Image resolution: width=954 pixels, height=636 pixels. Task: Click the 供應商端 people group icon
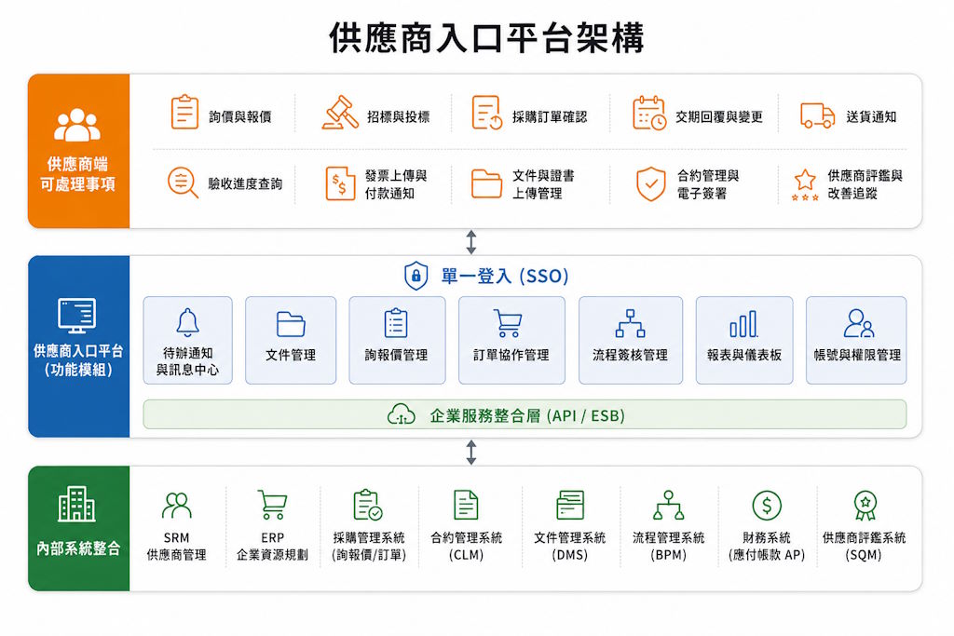click(x=77, y=125)
